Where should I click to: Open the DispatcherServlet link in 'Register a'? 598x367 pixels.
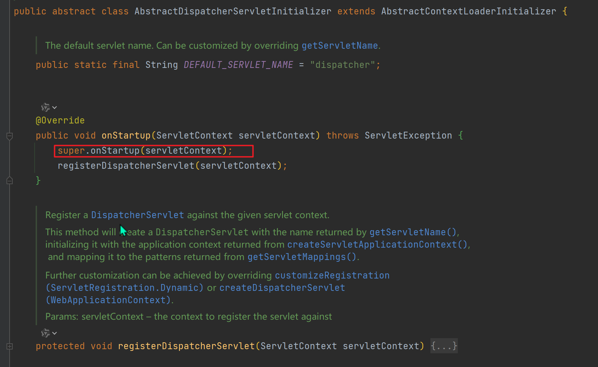(x=137, y=215)
